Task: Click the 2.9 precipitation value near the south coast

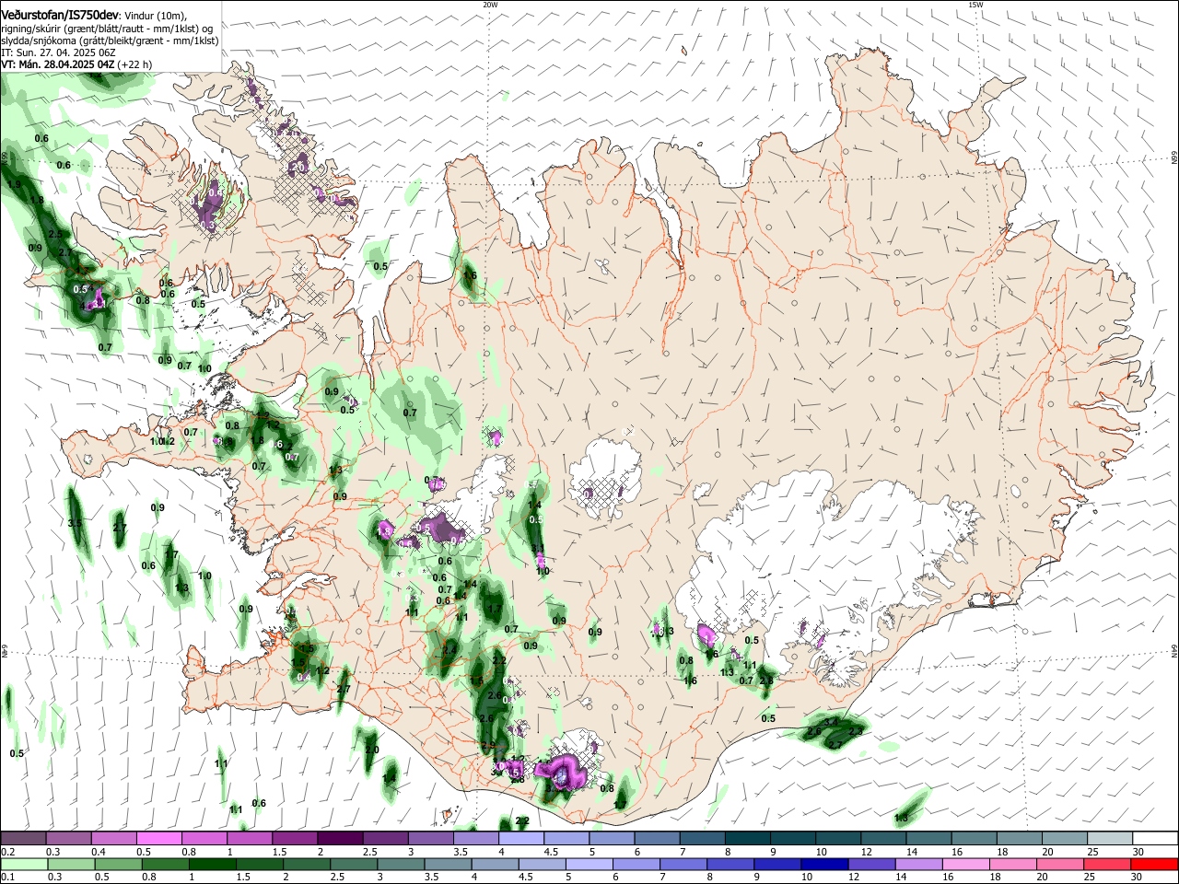Action: click(x=488, y=746)
